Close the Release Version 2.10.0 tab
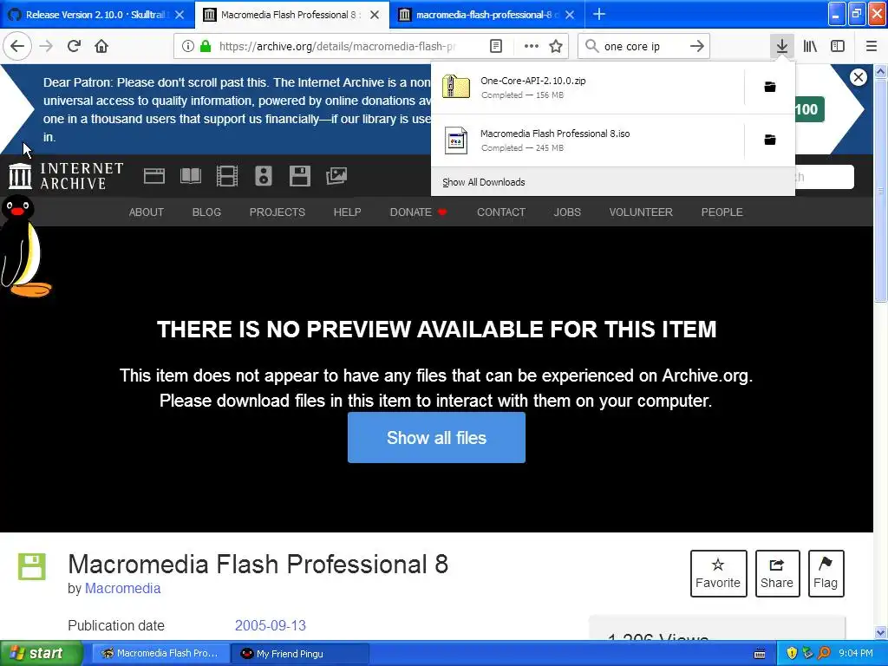Image resolution: width=888 pixels, height=666 pixels. point(180,15)
